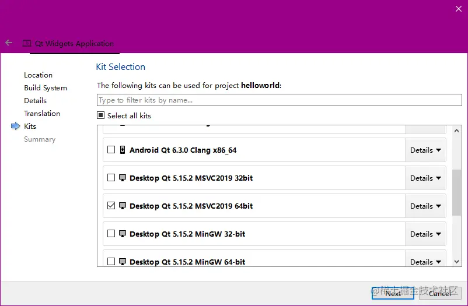The width and height of the screenshot is (468, 306).
Task: Click the Cancel button
Action: [440, 293]
